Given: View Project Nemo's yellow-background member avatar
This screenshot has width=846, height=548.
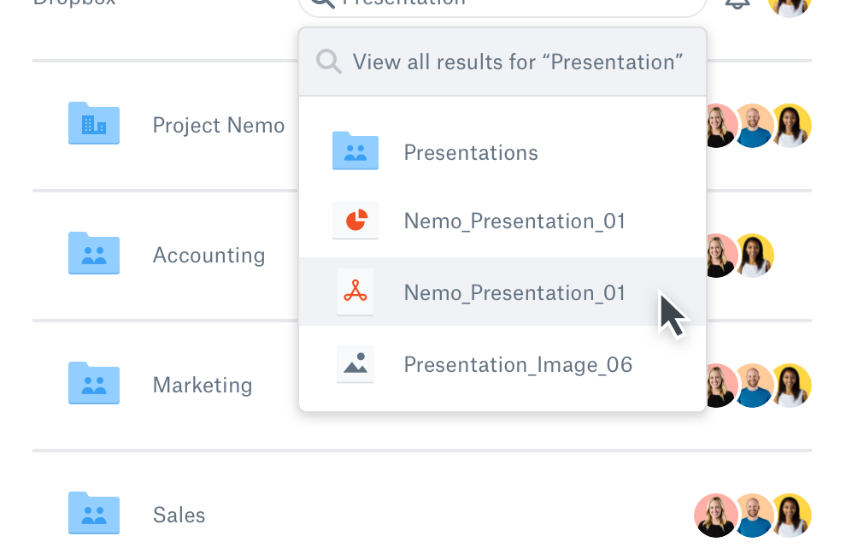Looking at the screenshot, I should tap(792, 126).
